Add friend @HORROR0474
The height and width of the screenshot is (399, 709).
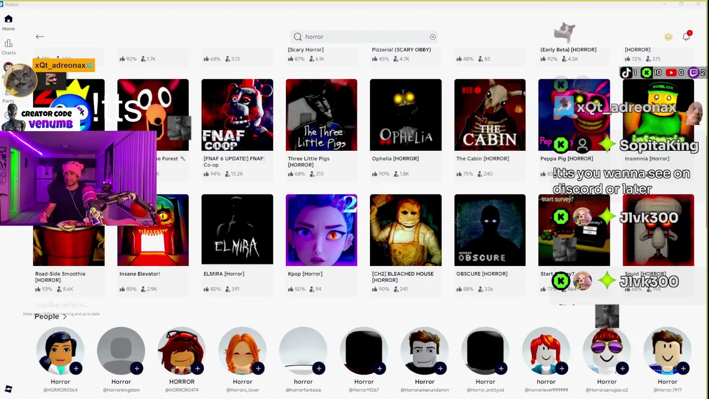coord(197,369)
